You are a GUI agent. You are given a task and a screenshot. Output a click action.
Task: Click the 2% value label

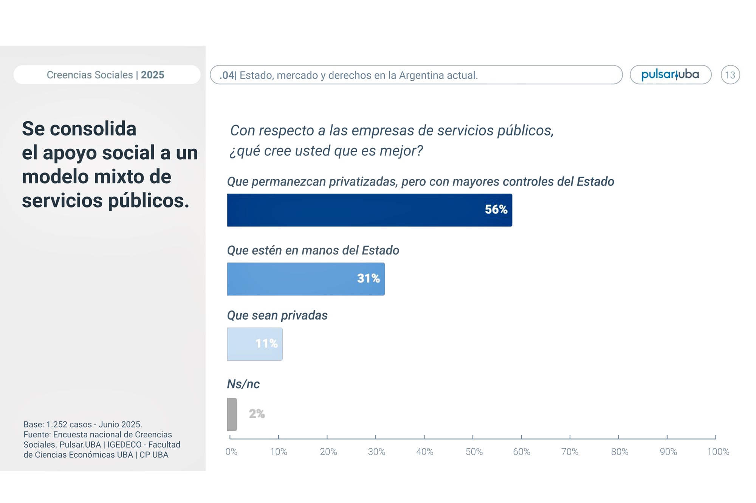257,414
